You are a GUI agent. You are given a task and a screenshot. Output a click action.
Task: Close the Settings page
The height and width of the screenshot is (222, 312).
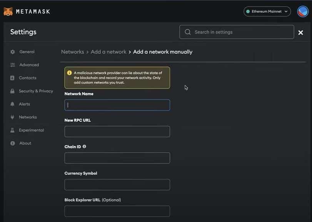tap(301, 33)
